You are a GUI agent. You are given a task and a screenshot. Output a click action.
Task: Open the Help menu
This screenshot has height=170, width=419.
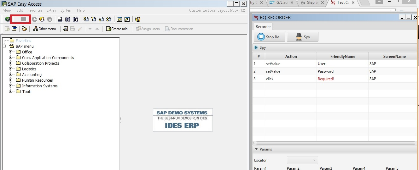[x=81, y=10]
